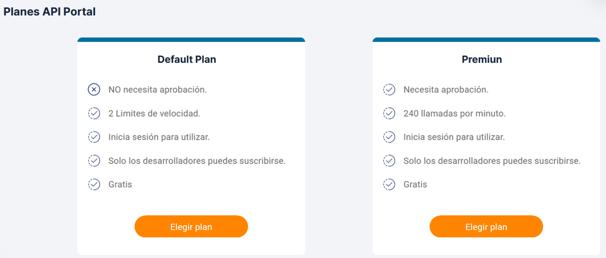
Task: Click the Premiun card title
Action: click(482, 60)
